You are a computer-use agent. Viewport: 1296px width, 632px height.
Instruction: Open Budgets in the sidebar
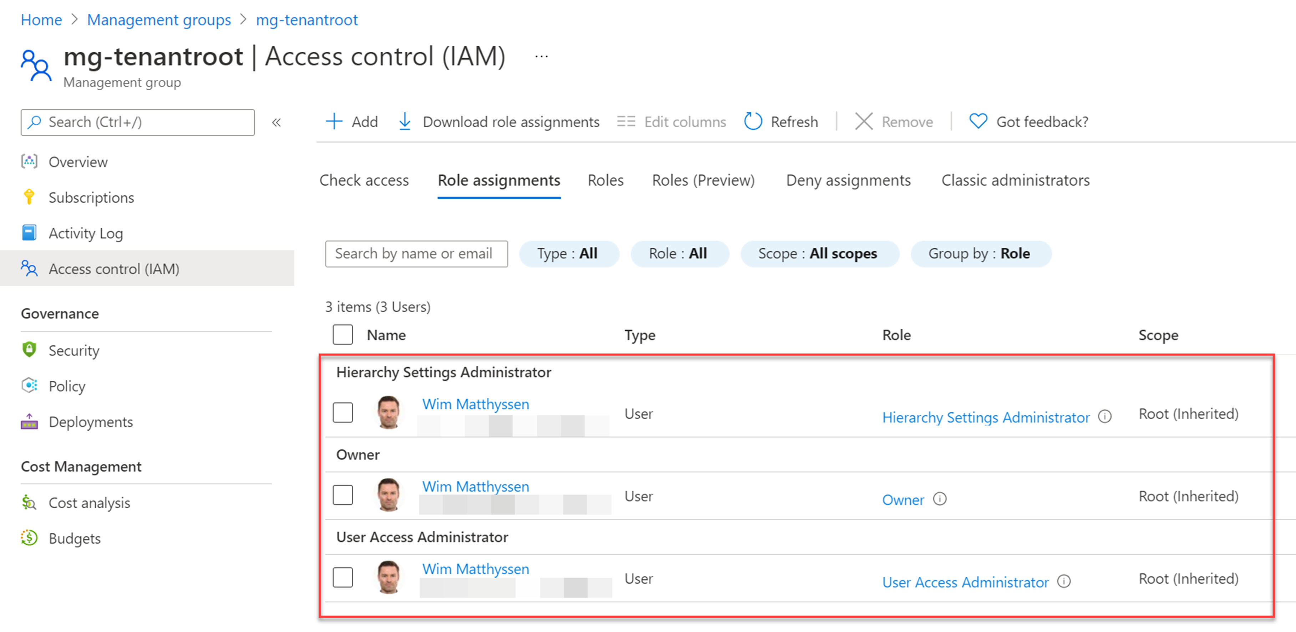[x=75, y=538]
